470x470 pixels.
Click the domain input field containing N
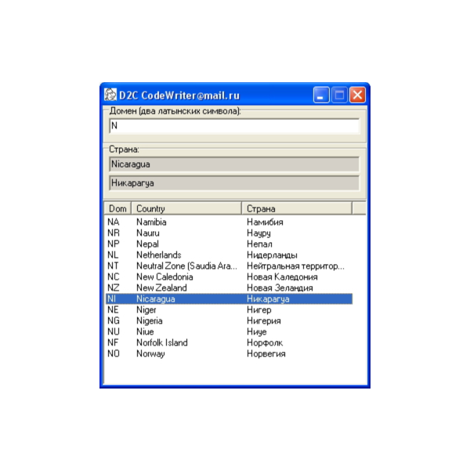click(x=234, y=126)
